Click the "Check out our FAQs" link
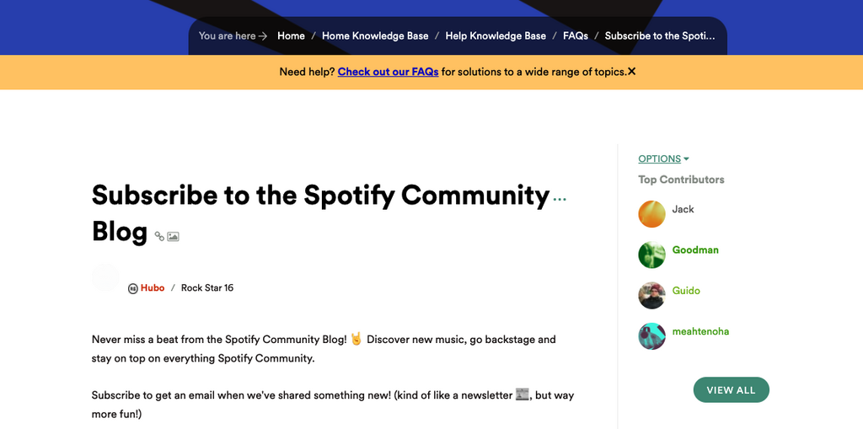Image resolution: width=863 pixels, height=429 pixels. click(388, 72)
